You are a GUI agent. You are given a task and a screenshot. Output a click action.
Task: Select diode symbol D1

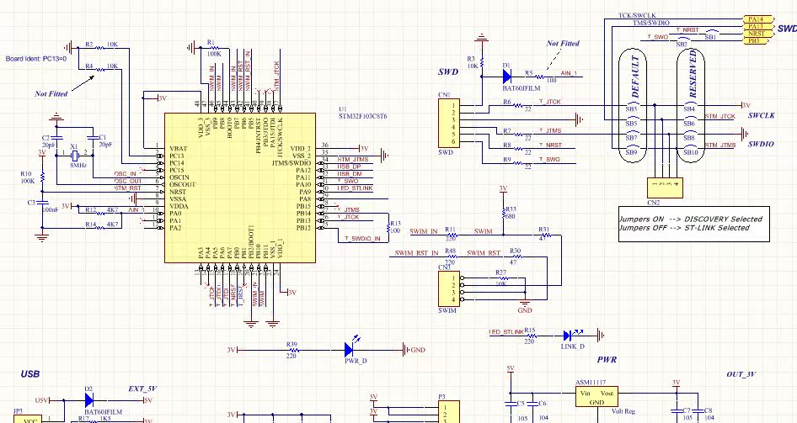(x=507, y=77)
